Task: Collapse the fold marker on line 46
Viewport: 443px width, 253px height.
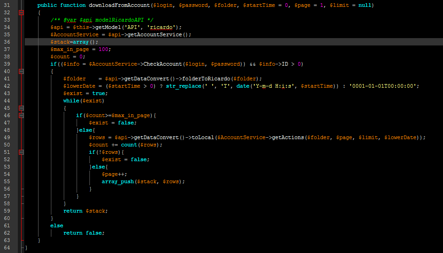Action: pos(21,115)
